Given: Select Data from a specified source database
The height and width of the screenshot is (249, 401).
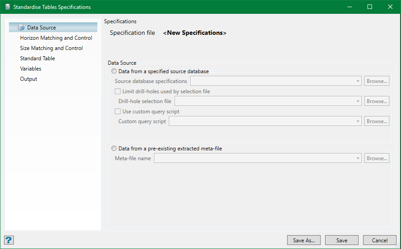Looking at the screenshot, I should (x=114, y=71).
